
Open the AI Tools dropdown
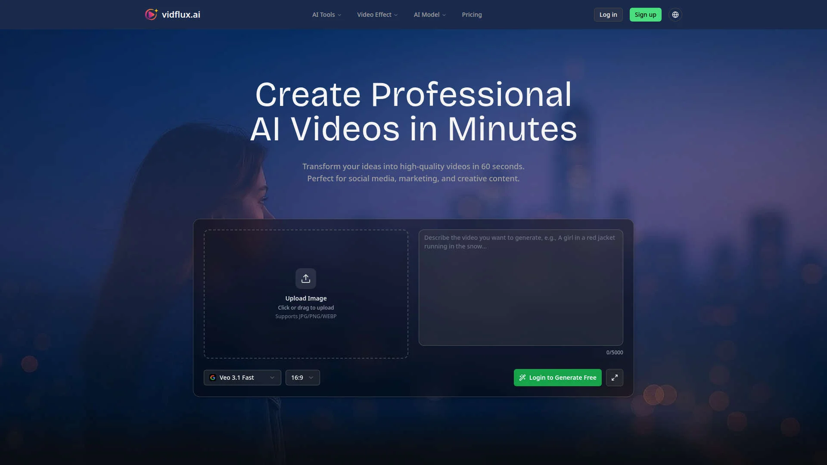click(326, 14)
